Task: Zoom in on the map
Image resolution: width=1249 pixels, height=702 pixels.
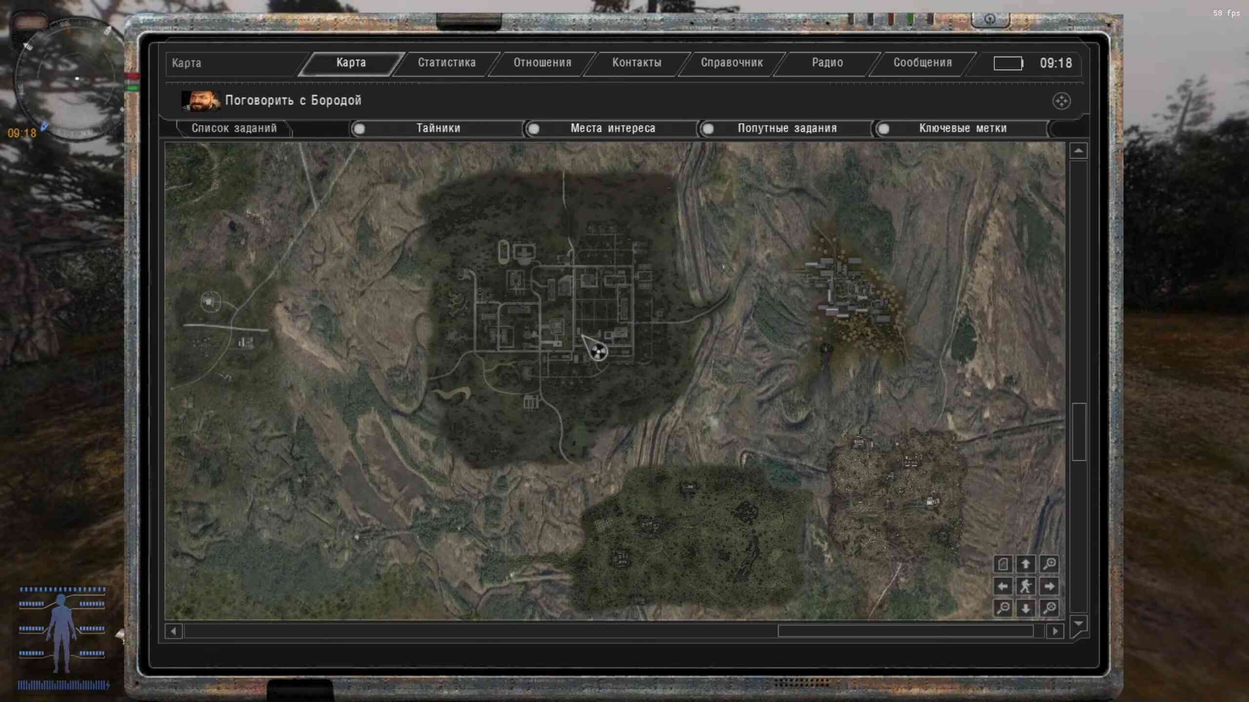Action: tap(1049, 564)
